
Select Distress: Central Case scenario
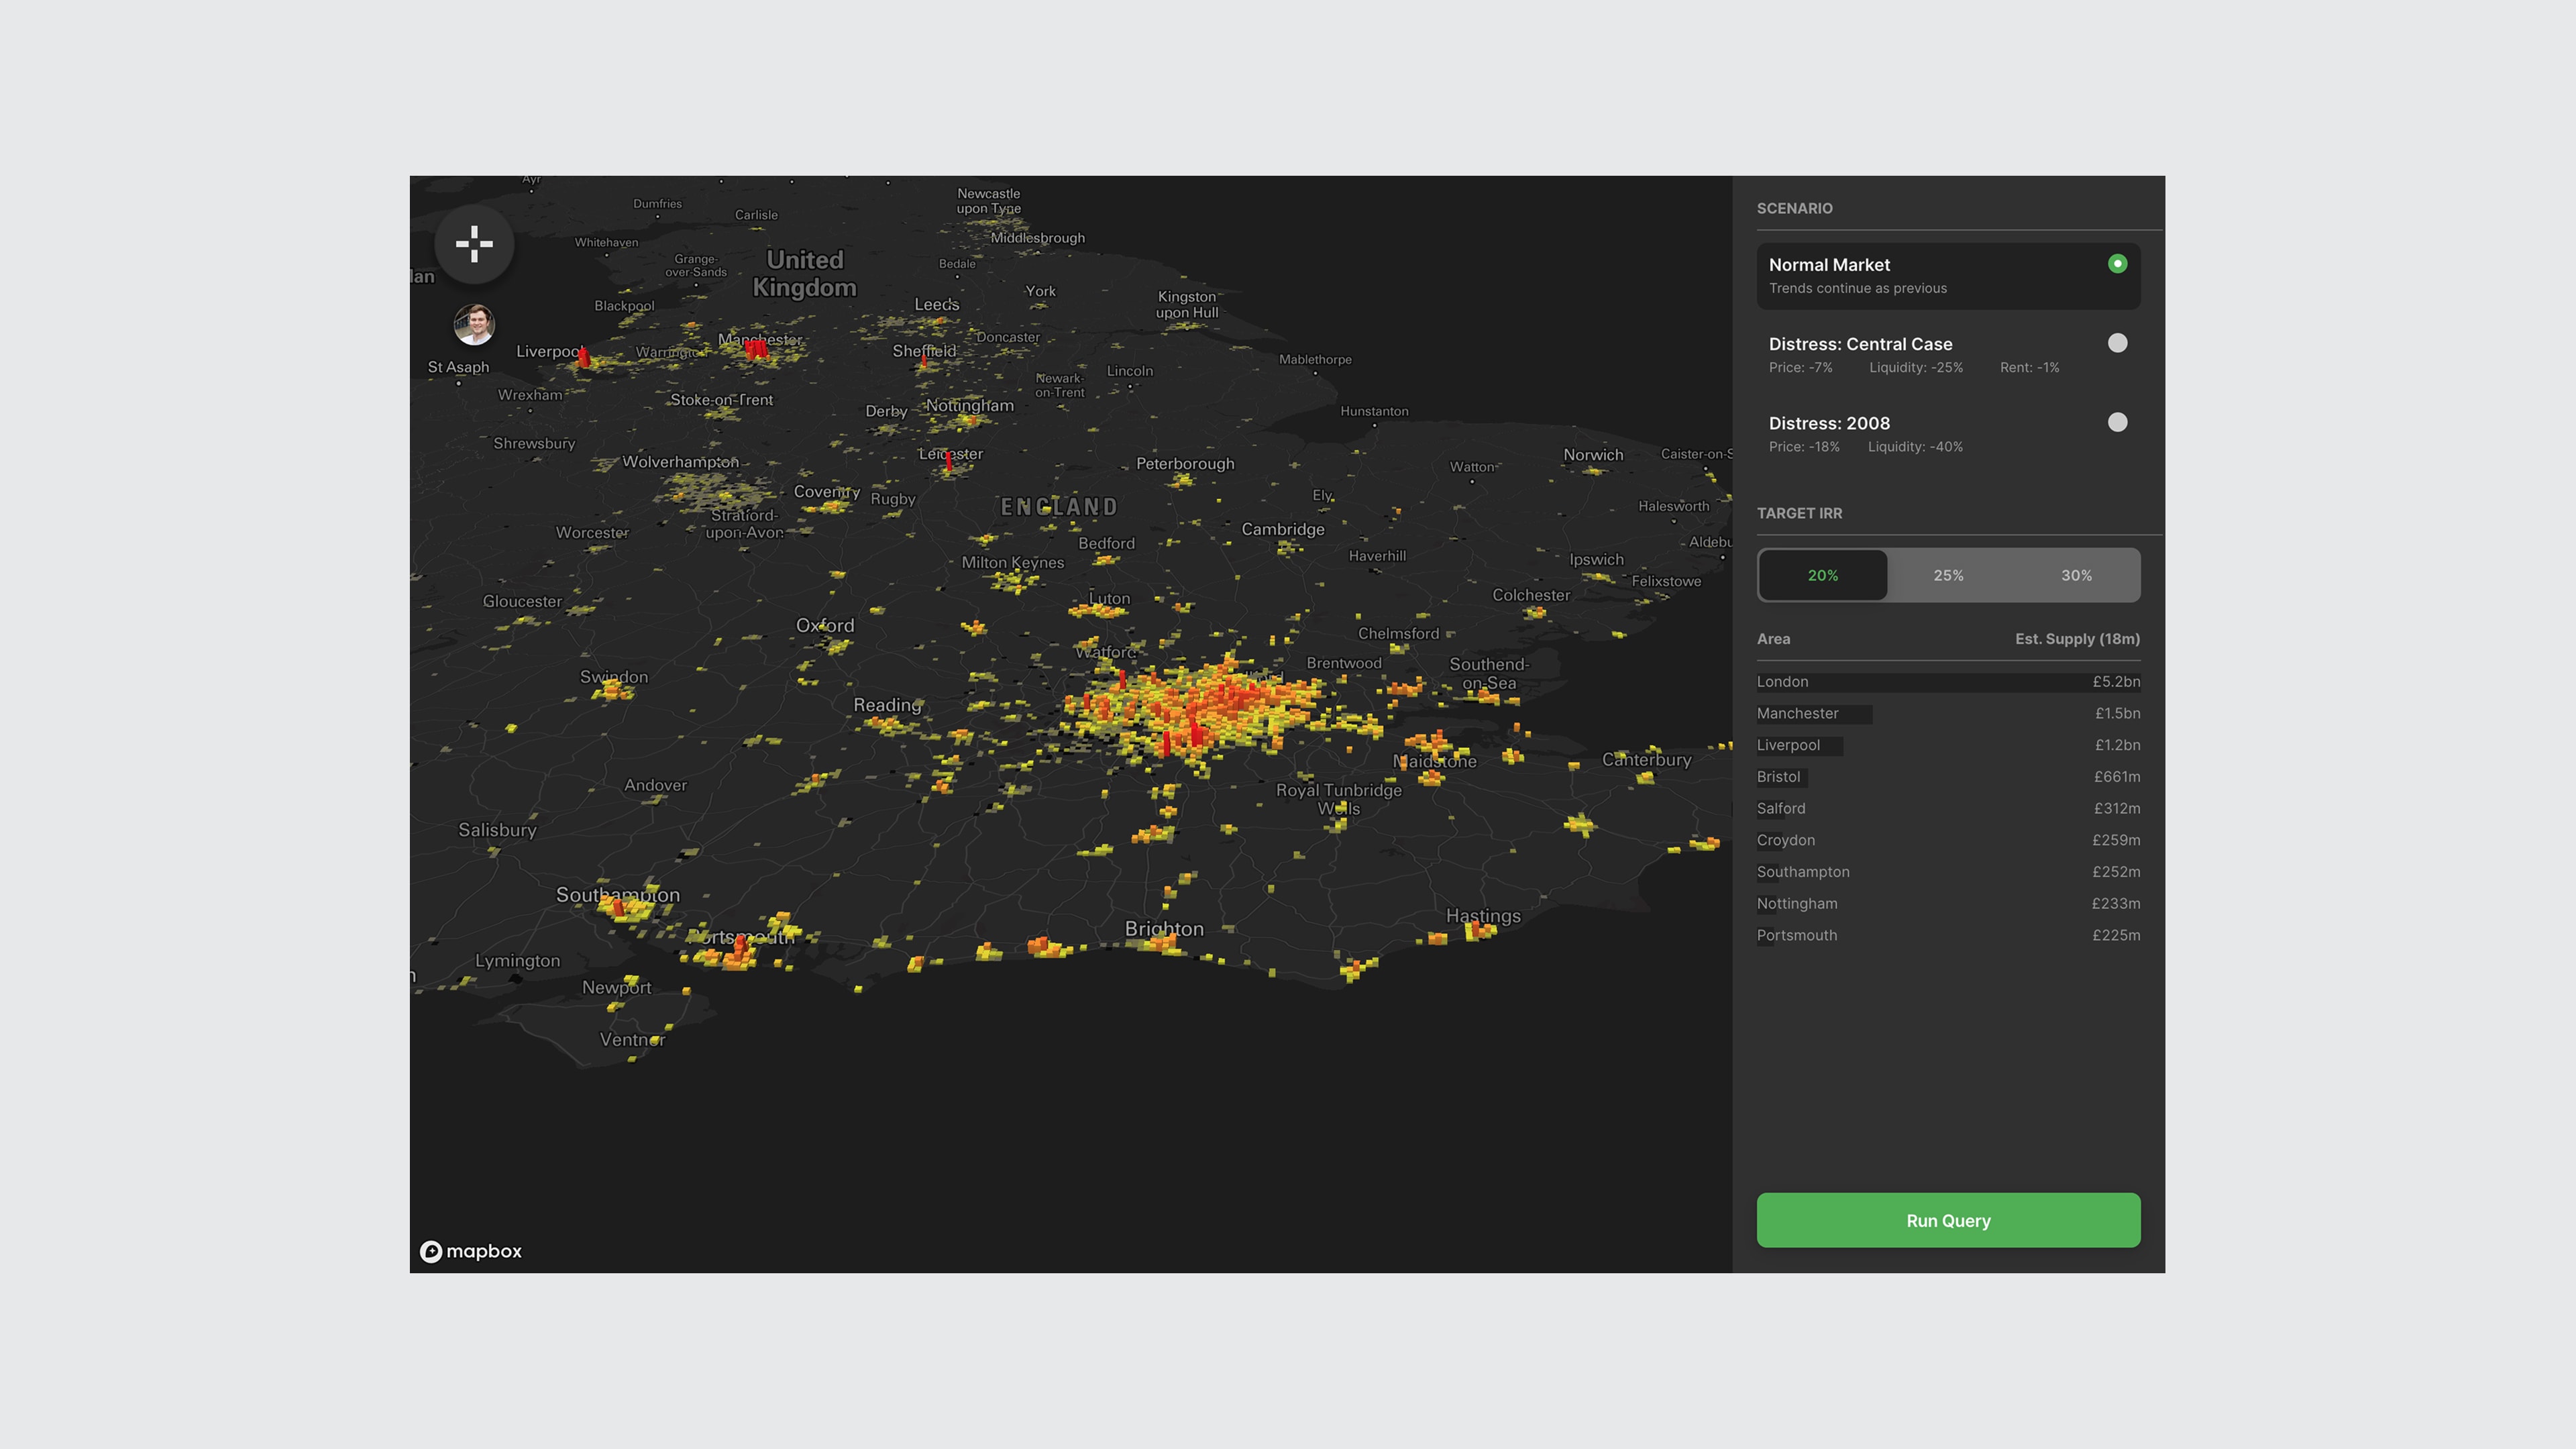[2117, 343]
